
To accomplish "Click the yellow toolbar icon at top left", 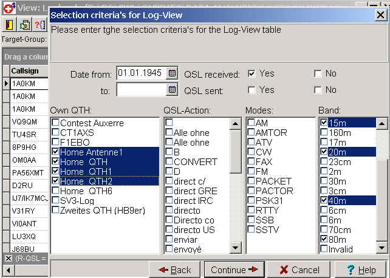I will [10, 25].
